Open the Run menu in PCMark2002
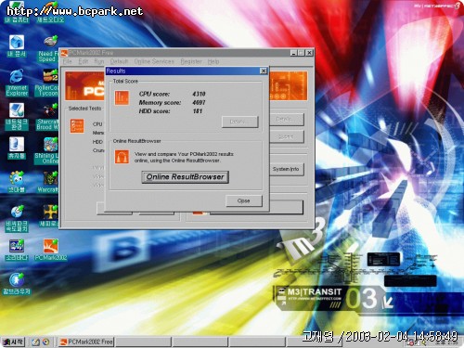Screen dimensions: 464x348 point(99,61)
